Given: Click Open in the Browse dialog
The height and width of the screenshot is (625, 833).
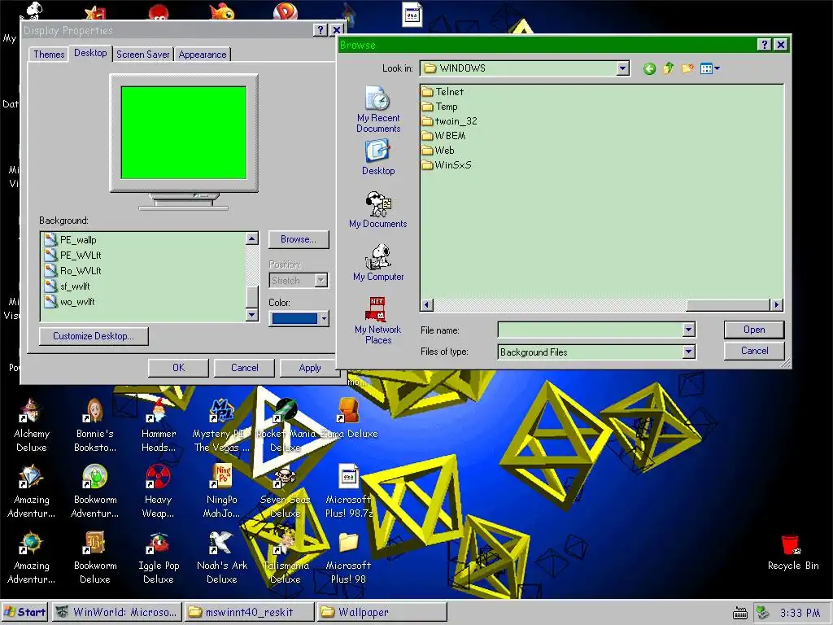Looking at the screenshot, I should click(754, 330).
